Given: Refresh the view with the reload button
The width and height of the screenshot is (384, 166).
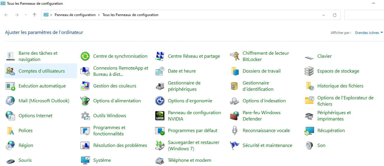Looking at the screenshot, I should coord(335,15).
